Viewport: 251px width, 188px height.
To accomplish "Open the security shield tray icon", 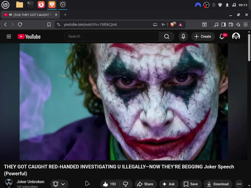I will (220, 5).
